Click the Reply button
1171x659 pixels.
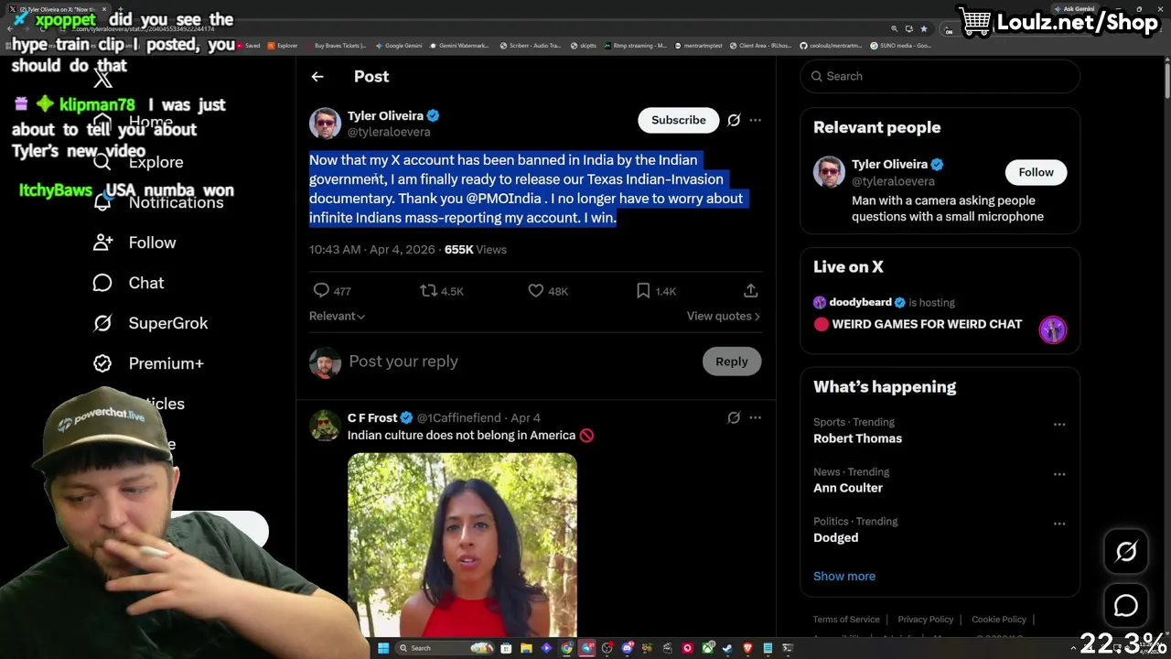click(731, 362)
